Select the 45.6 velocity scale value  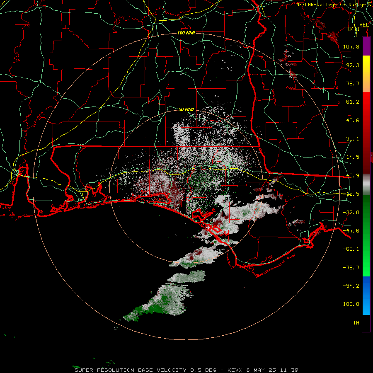tap(353, 120)
